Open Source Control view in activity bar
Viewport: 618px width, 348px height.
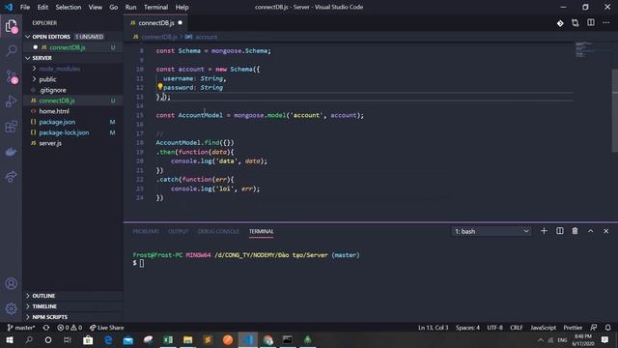(11, 76)
